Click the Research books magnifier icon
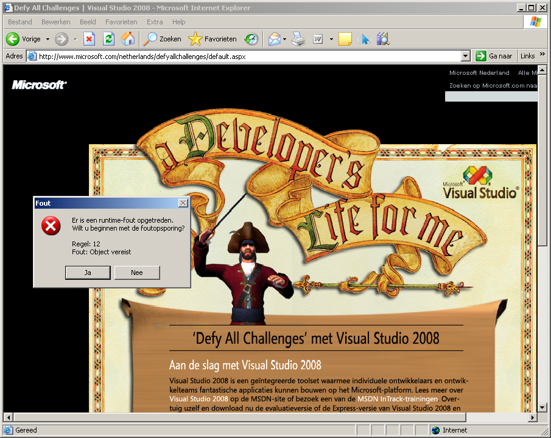The width and height of the screenshot is (551, 438). coord(384,39)
